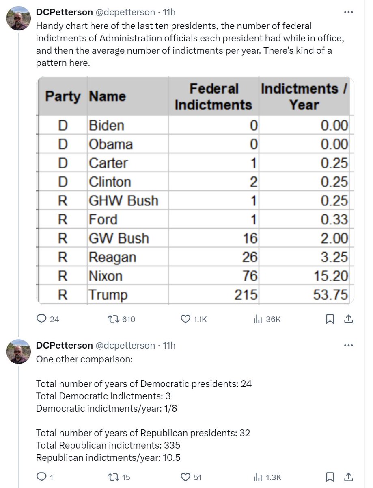Viewport: 373px width, 488px height.
Task: Share the second tweet about party comparison
Action: click(x=348, y=477)
